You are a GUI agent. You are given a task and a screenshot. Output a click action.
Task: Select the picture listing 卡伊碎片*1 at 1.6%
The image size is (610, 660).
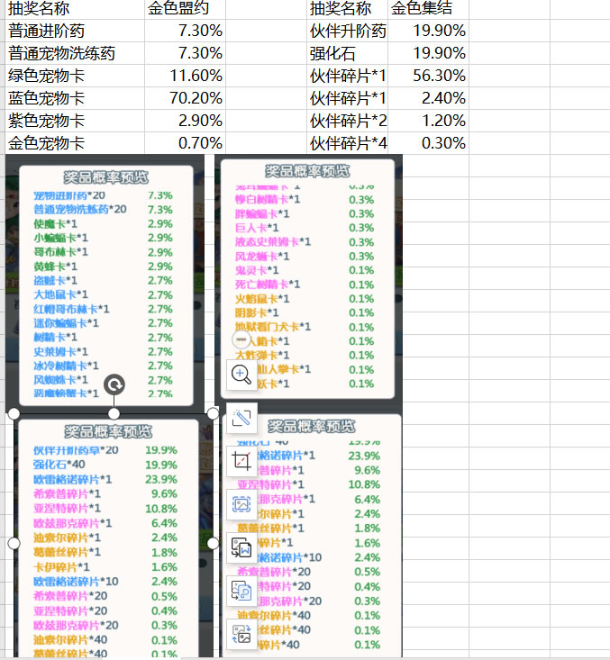coord(114,536)
